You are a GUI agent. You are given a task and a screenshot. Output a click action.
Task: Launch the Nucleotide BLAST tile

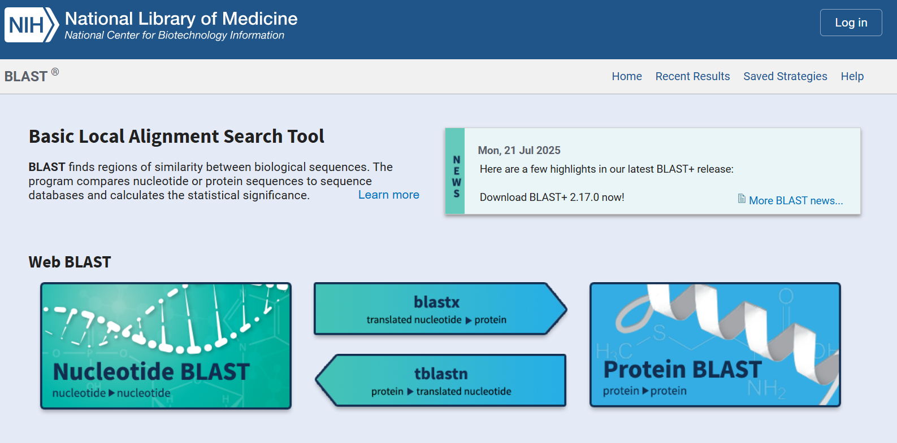[166, 345]
